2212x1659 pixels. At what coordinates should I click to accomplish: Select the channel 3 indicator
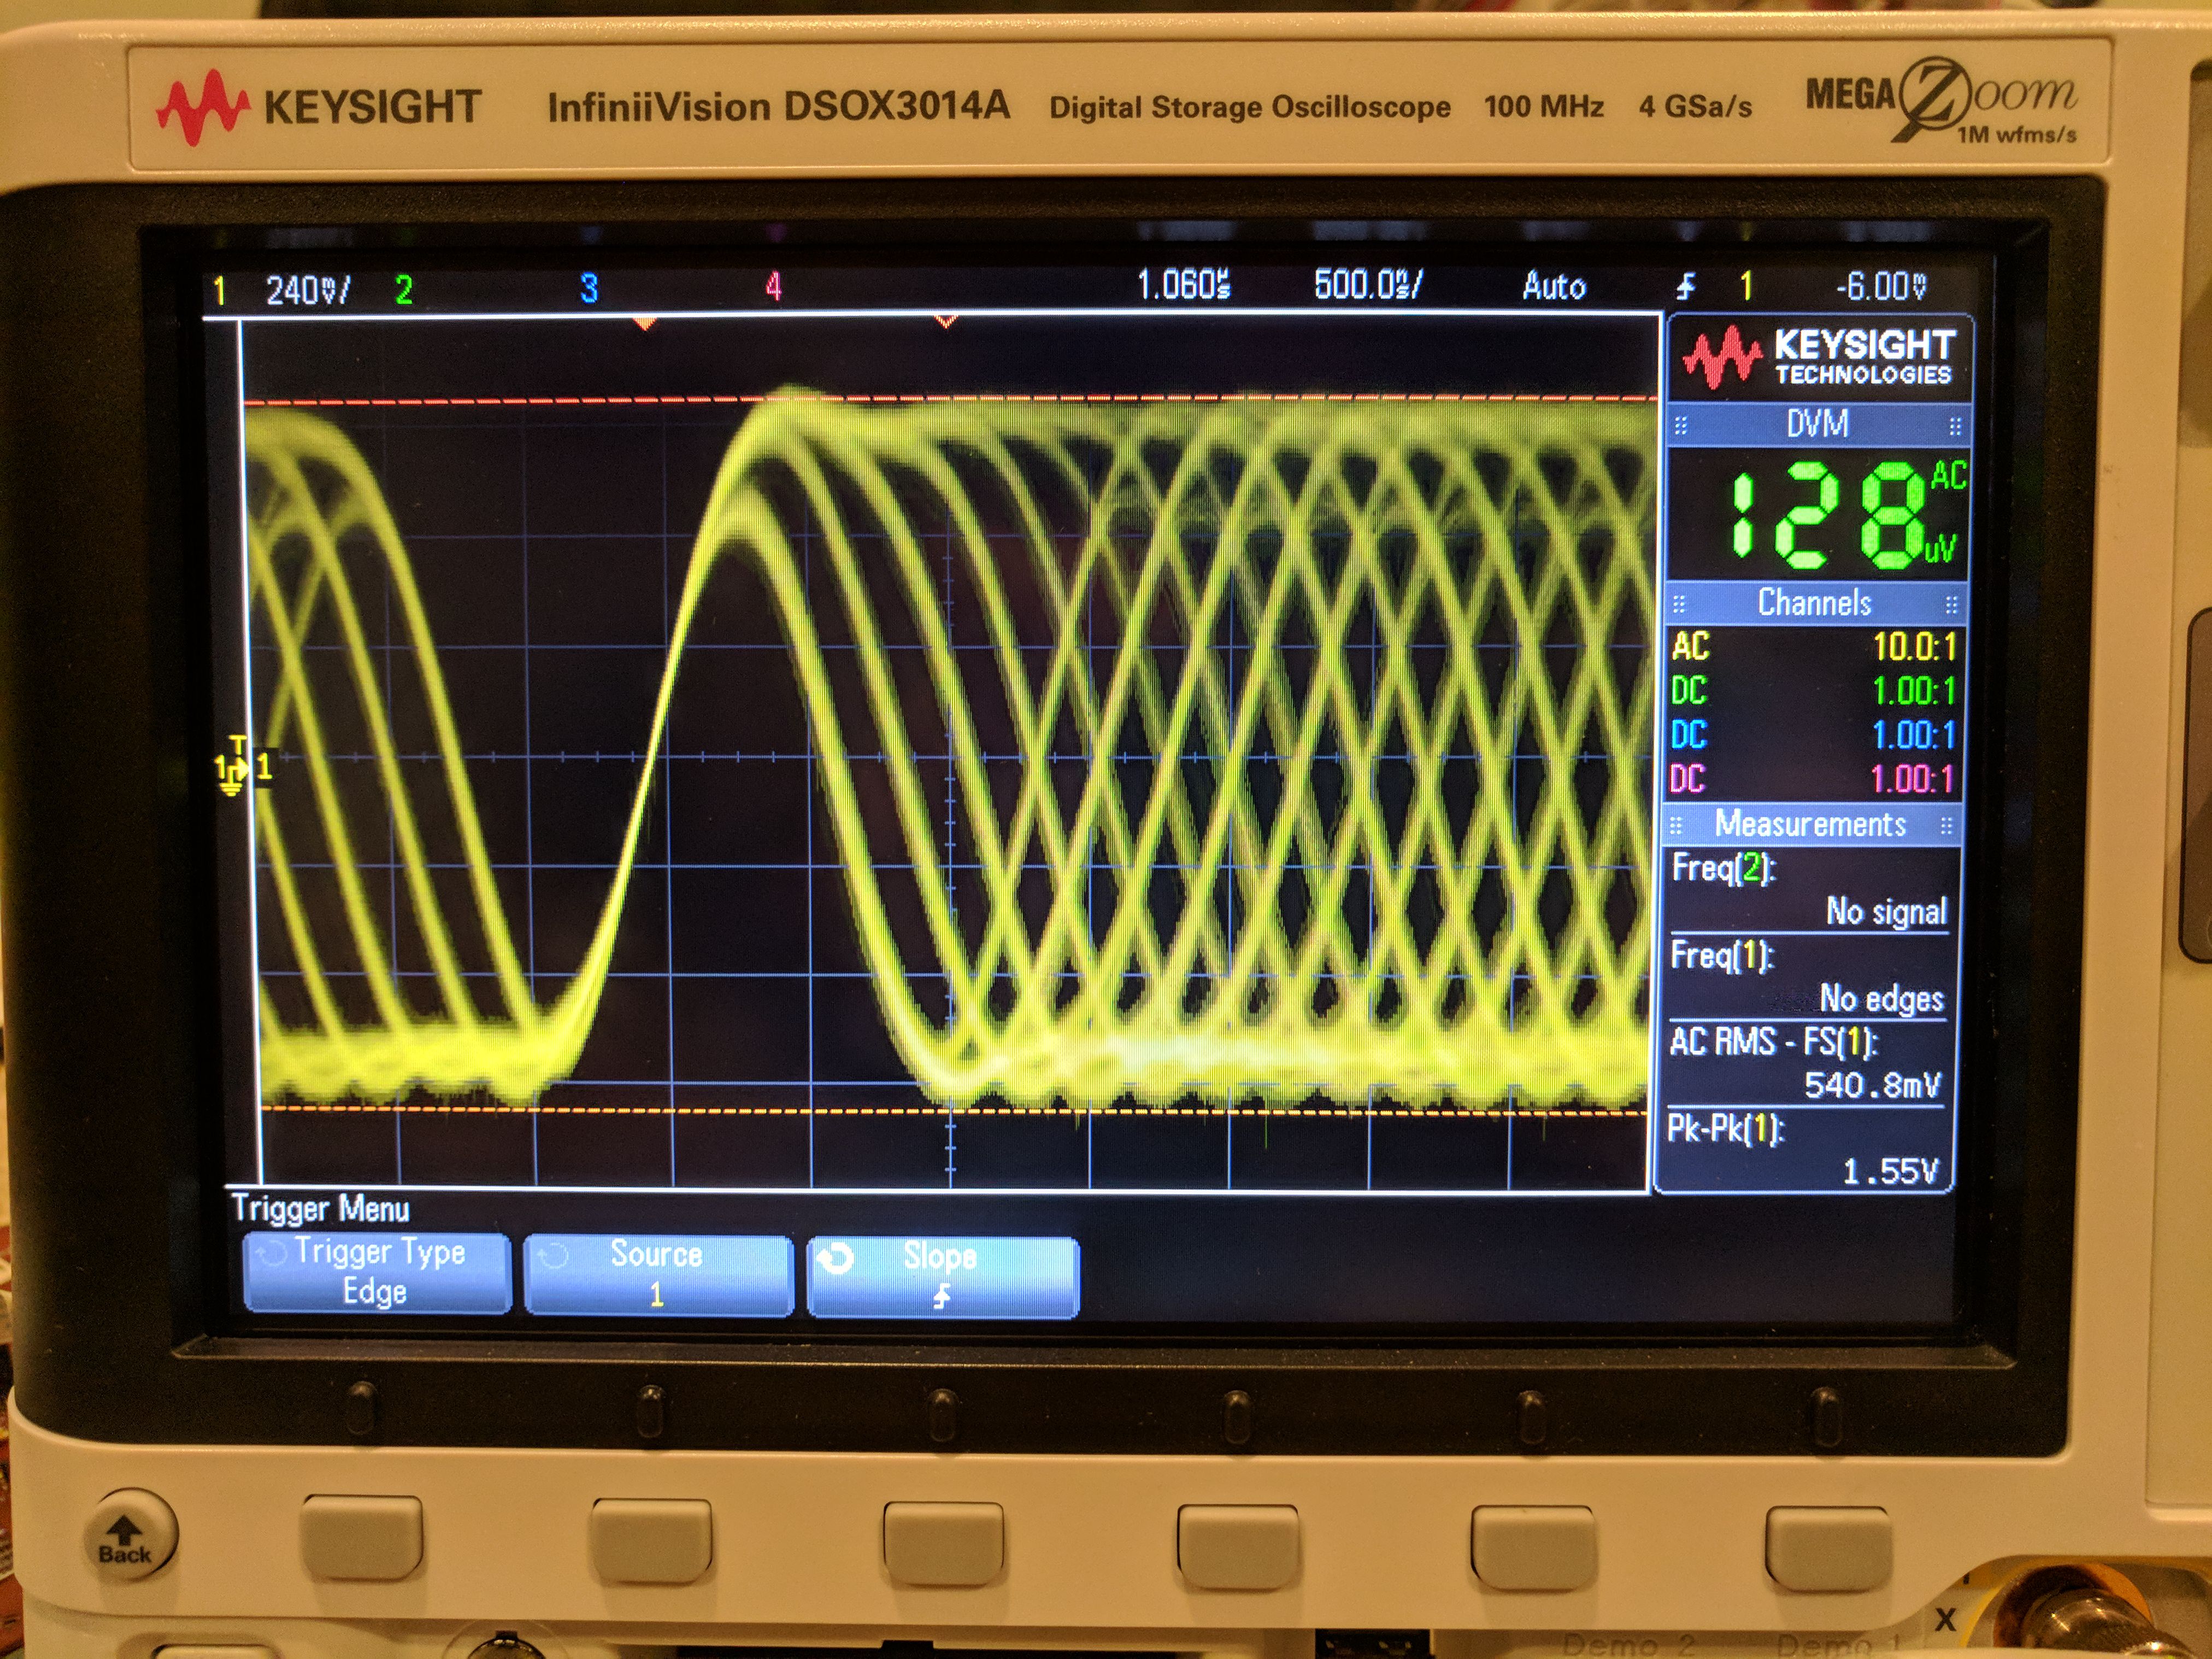coord(589,289)
